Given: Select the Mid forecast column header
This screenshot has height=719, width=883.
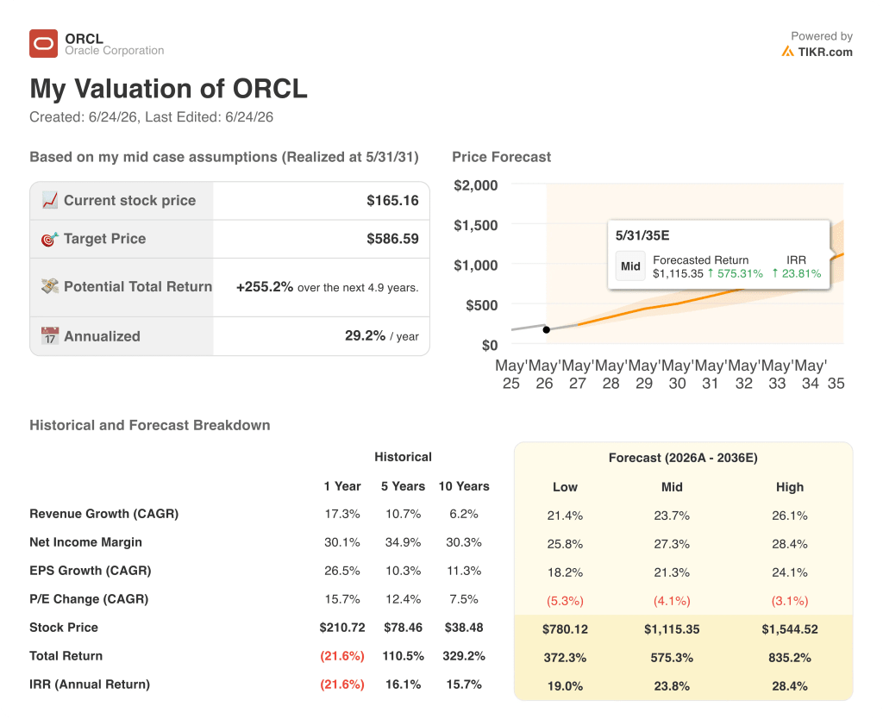Looking at the screenshot, I should tap(672, 487).
